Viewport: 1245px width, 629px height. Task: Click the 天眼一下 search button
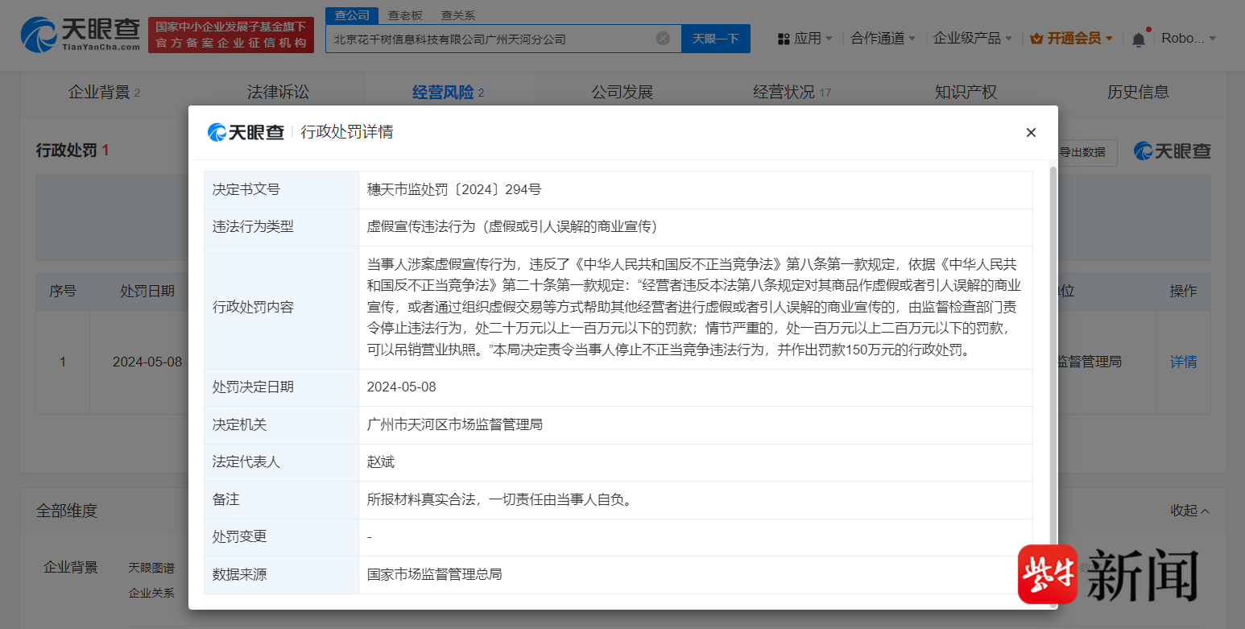(716, 39)
